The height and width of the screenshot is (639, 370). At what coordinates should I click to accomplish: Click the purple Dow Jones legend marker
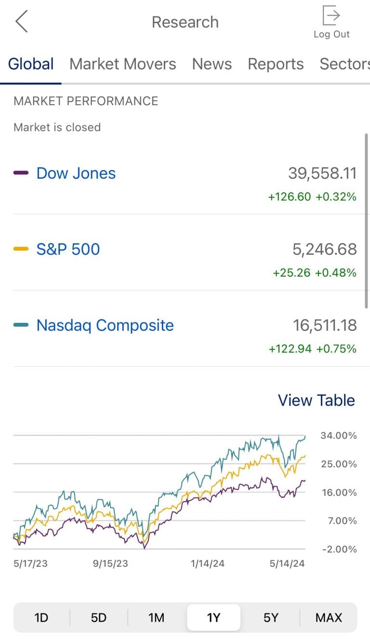(x=21, y=173)
